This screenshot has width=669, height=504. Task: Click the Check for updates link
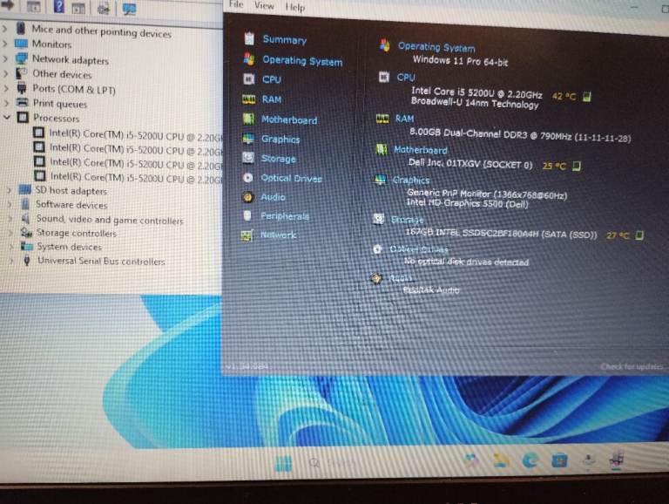click(x=632, y=366)
